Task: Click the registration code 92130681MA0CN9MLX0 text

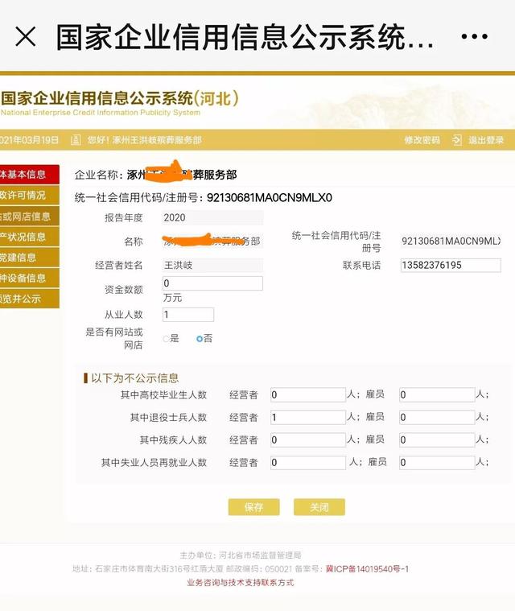Action: (x=270, y=197)
